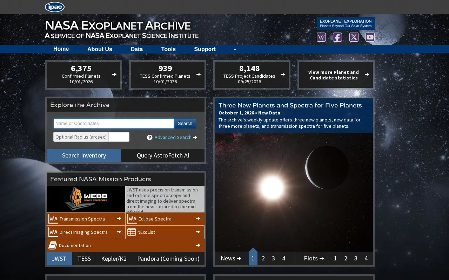
Task: Click the Advanced Search help question icon
Action: [x=150, y=138]
